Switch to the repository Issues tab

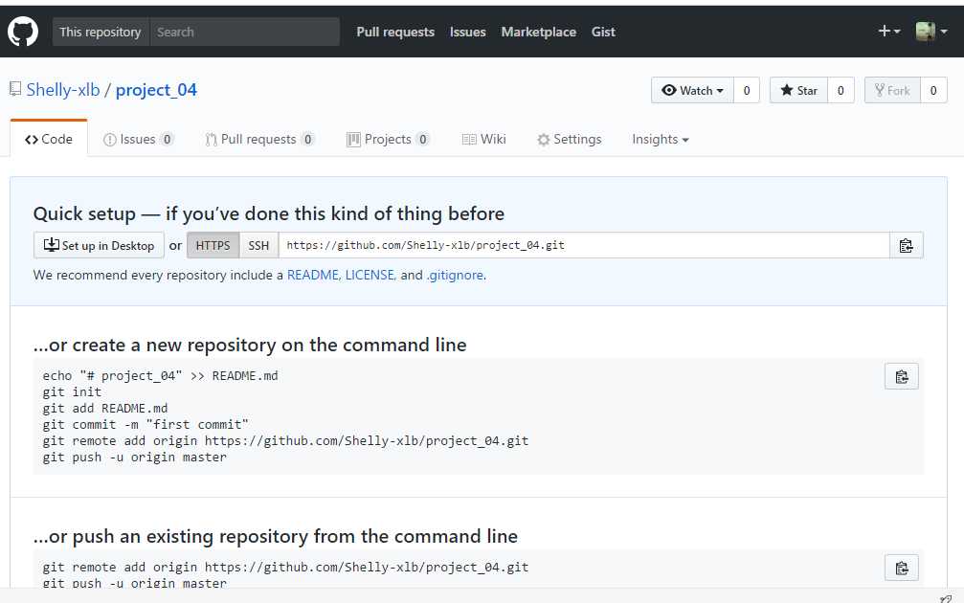[x=138, y=140]
